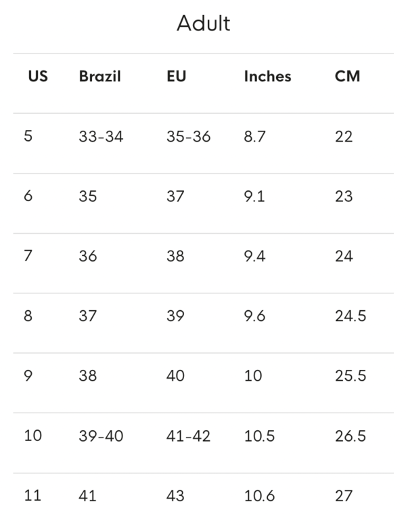Click the 10.6 inches cell
Image resolution: width=406 pixels, height=525 pixels.
[x=259, y=496]
